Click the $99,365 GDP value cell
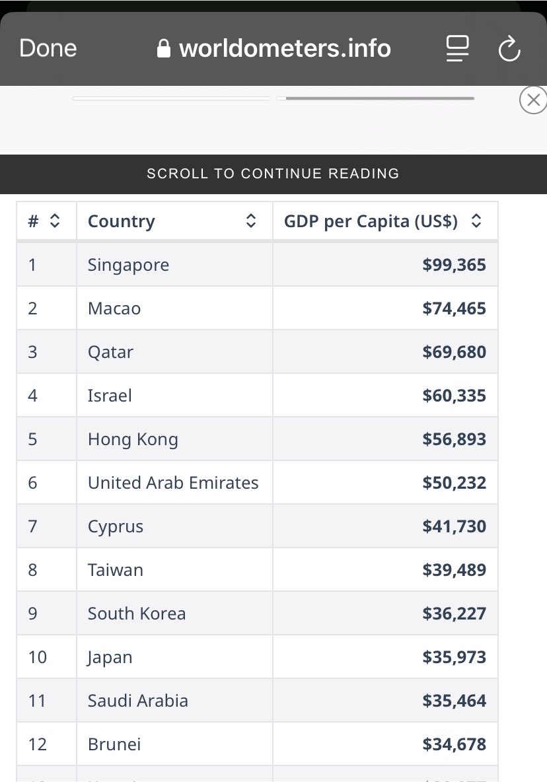This screenshot has width=547, height=782. (385, 265)
